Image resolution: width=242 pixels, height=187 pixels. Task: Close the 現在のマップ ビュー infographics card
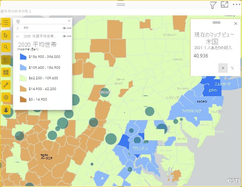(x=236, y=24)
